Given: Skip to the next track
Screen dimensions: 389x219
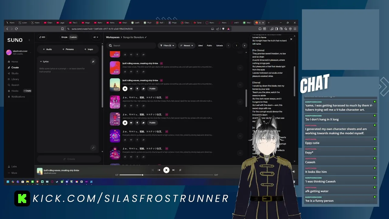Looking at the screenshot, I should 174,170.
